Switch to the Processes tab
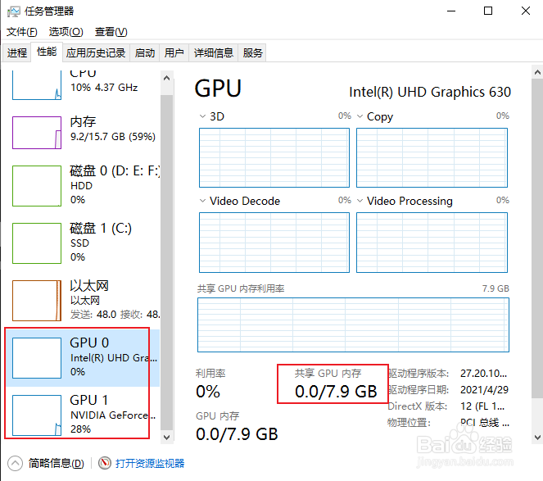This screenshot has width=543, height=481. (17, 52)
